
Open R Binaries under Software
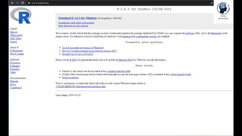(x=15, y=66)
